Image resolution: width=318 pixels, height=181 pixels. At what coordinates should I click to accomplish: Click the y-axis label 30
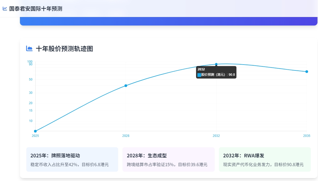click(x=31, y=93)
